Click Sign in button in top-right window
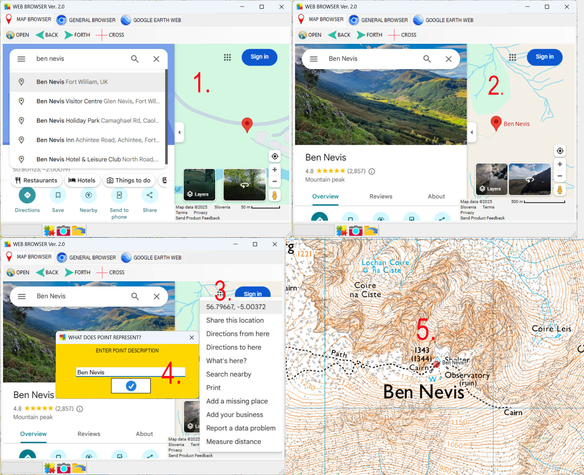 (545, 57)
